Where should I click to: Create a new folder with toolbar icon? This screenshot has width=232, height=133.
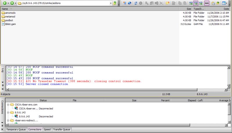pyautogui.click(x=168, y=3)
